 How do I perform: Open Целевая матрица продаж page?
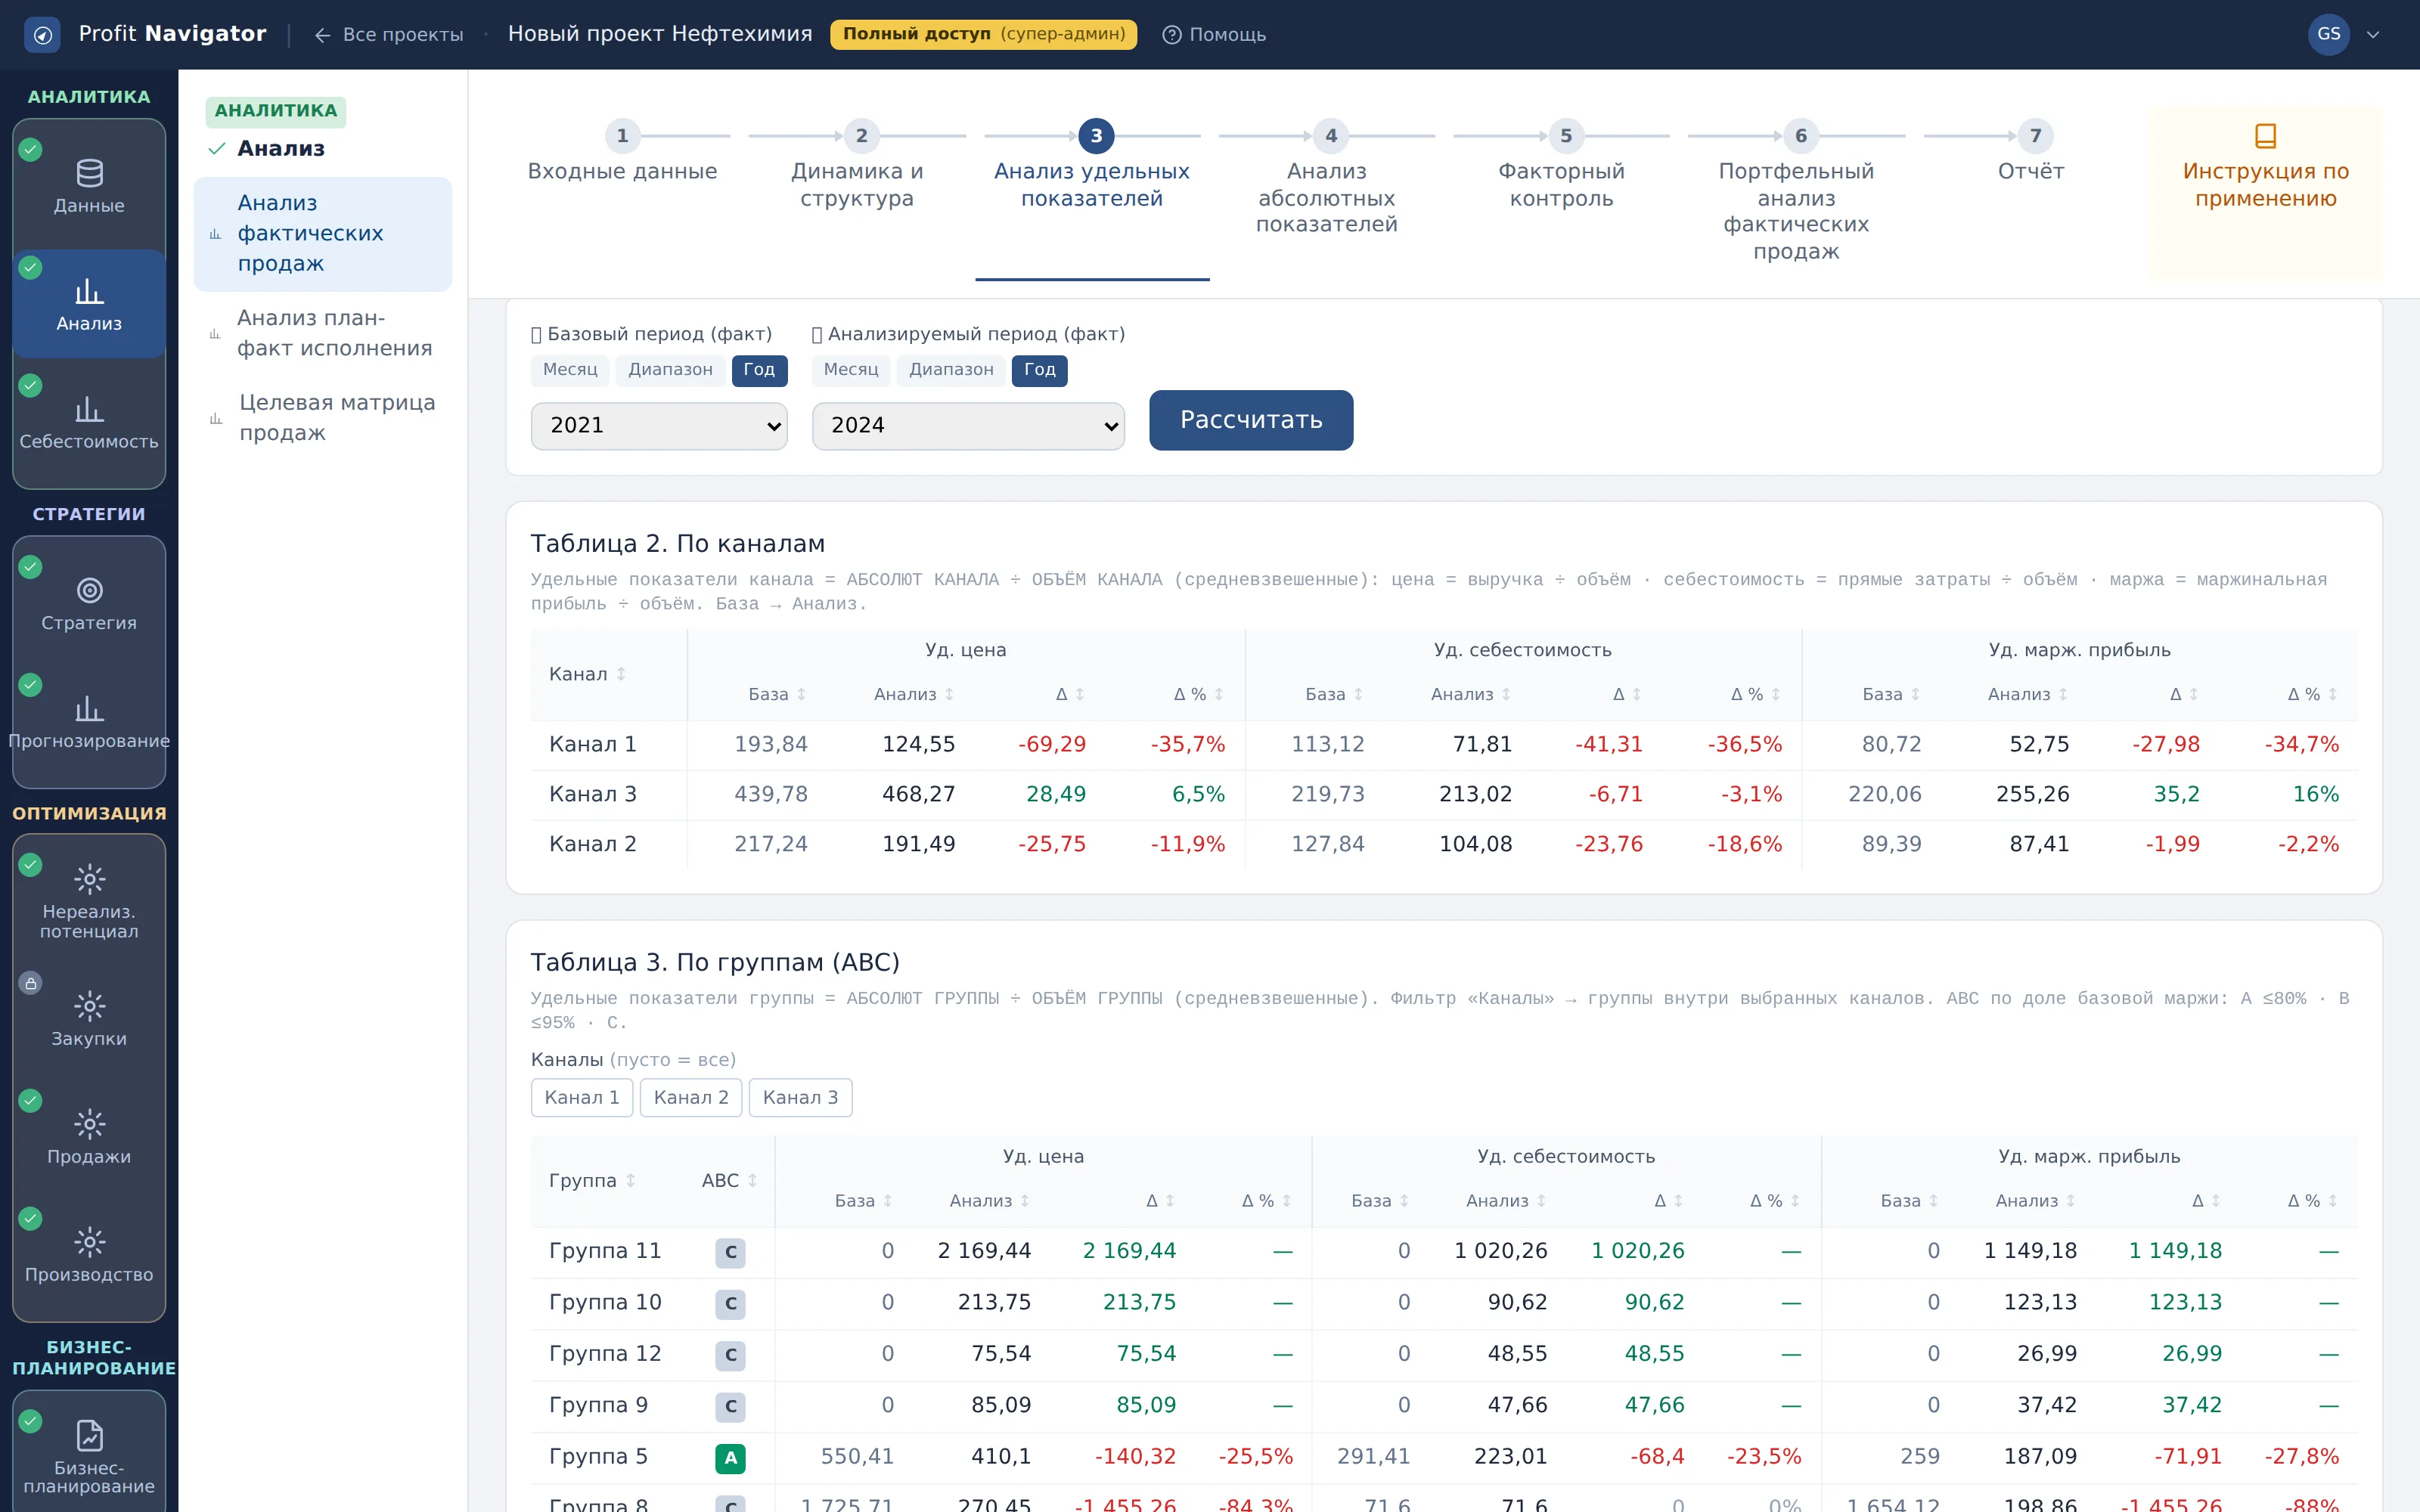tap(322, 418)
